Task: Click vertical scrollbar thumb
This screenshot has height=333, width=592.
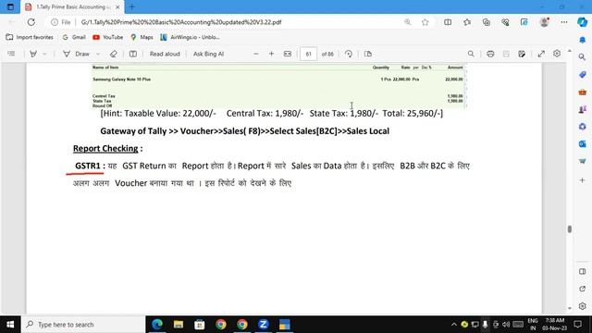Action: (x=570, y=229)
